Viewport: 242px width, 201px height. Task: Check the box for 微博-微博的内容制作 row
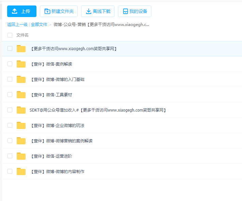pyautogui.click(x=10, y=171)
